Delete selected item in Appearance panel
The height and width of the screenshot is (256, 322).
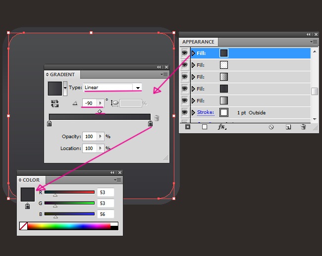303,127
